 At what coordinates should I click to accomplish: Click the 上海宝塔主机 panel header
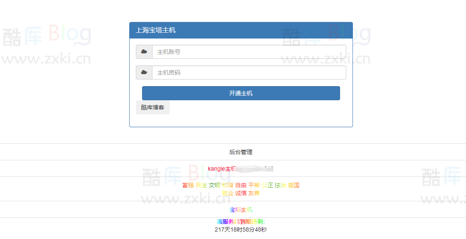pyautogui.click(x=156, y=30)
